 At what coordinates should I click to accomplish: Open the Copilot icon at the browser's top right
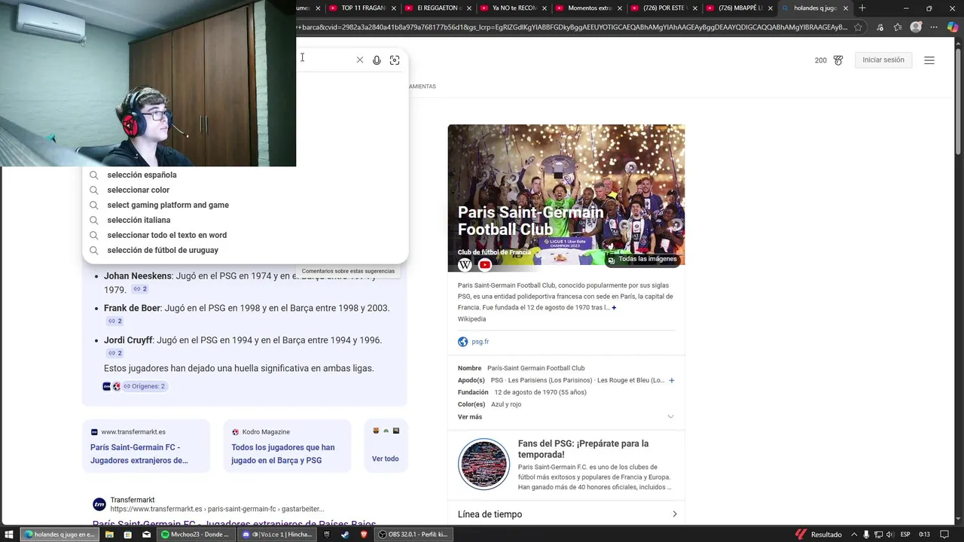[953, 27]
